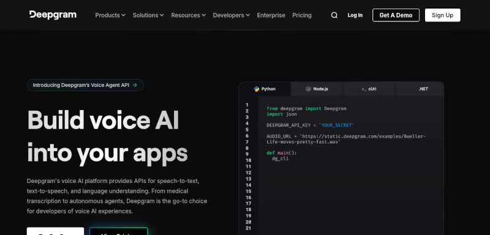Switch to the .NET code tab
490x235 pixels.
420,89
